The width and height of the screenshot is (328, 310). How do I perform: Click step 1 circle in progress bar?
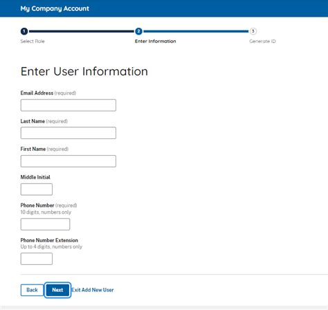(24, 31)
